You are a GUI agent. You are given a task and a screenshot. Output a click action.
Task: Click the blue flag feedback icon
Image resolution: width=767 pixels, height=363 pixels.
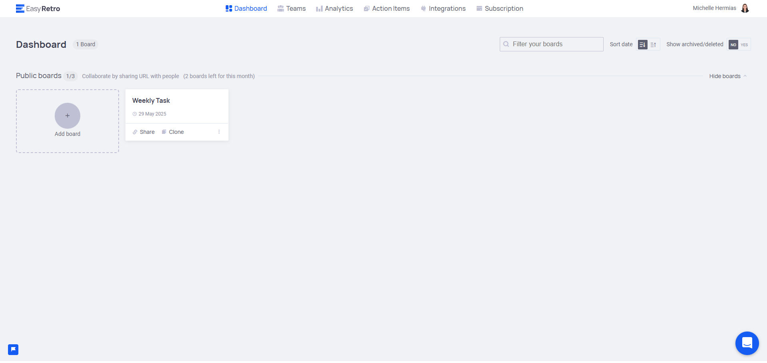coord(13,349)
